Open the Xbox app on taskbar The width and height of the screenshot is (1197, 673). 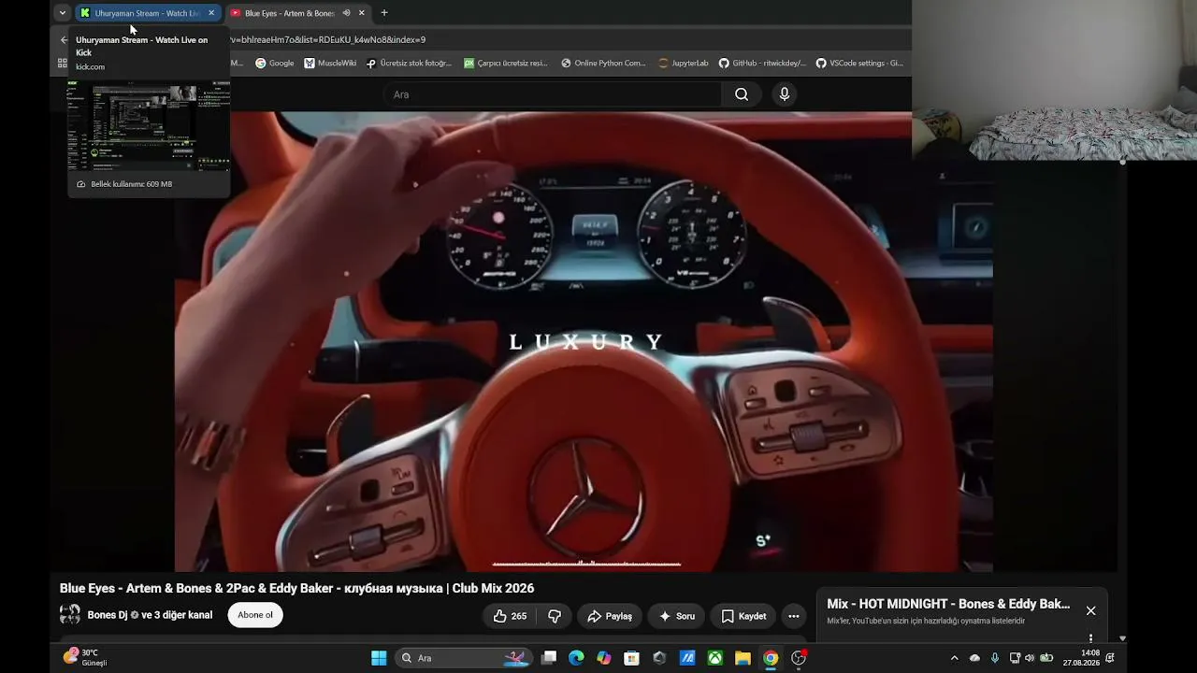click(714, 658)
